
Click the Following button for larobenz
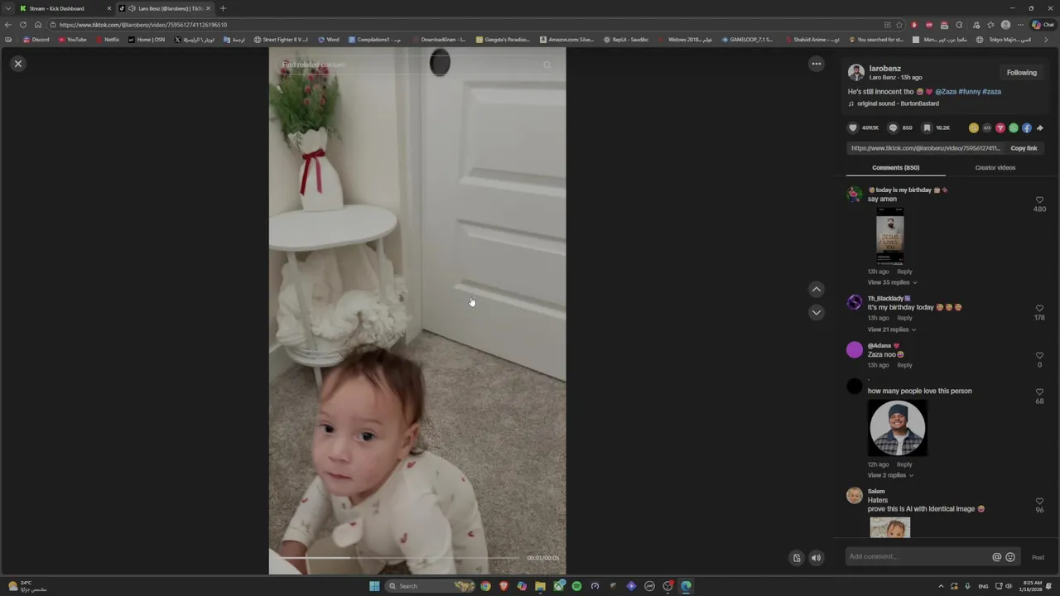click(1021, 73)
